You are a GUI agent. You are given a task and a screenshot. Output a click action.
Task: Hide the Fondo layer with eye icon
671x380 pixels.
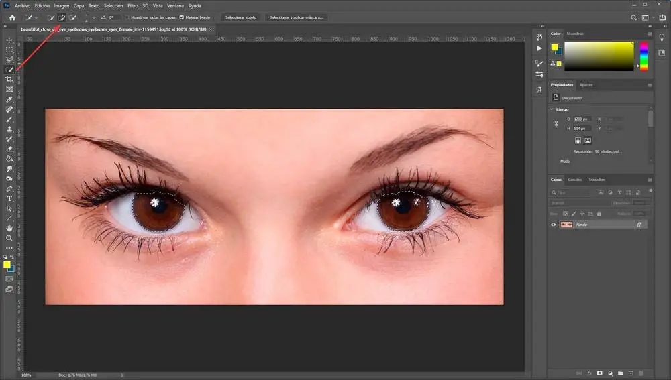click(554, 225)
